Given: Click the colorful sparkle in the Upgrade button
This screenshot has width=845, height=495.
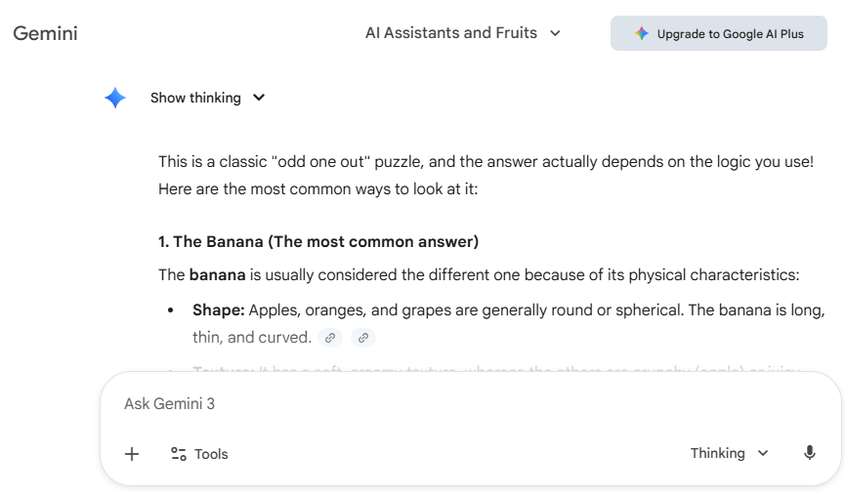Looking at the screenshot, I should [641, 33].
